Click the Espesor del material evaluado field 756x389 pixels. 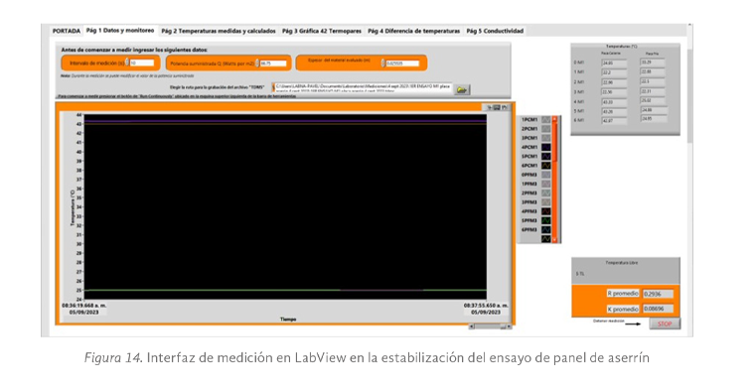pyautogui.click(x=402, y=64)
